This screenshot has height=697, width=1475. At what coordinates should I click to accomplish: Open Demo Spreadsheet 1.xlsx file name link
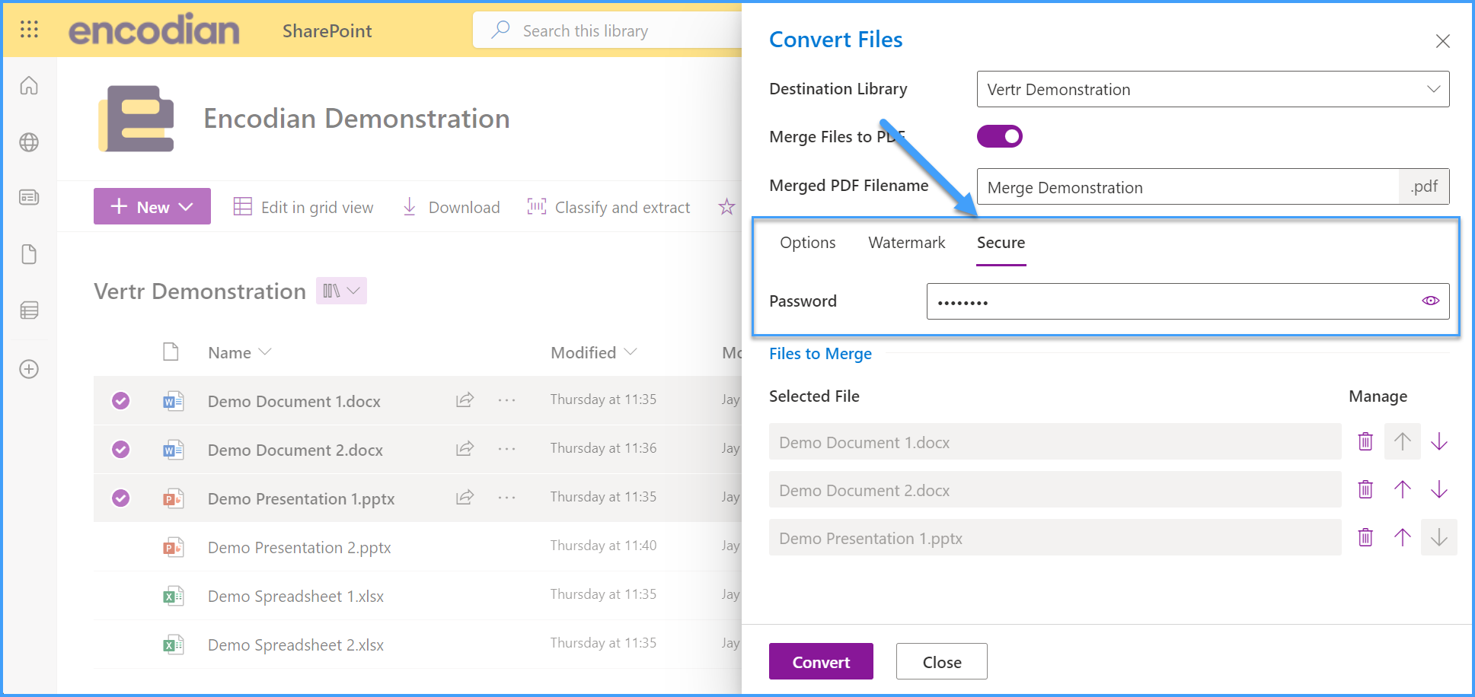point(295,596)
